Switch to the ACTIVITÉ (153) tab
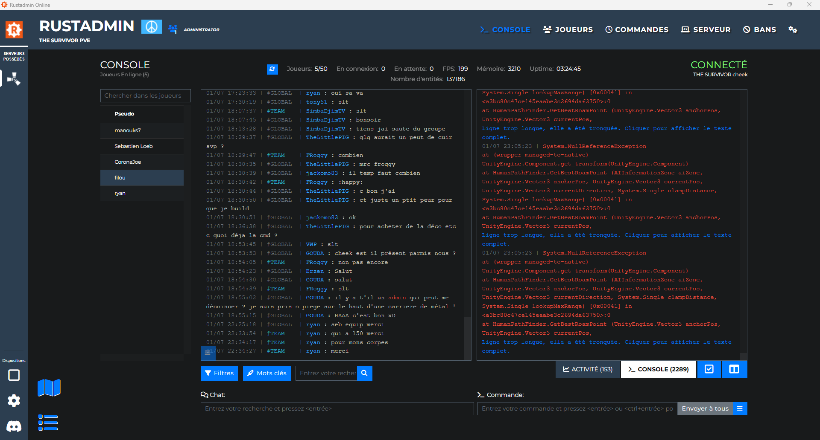 pyautogui.click(x=588, y=369)
